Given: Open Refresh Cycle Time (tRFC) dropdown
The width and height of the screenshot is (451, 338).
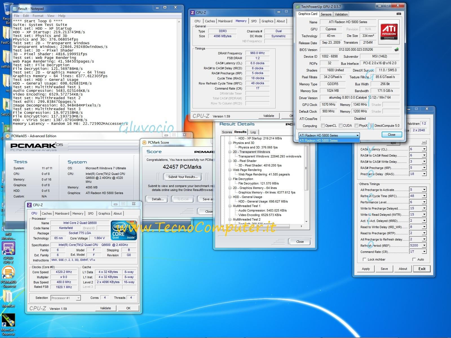Looking at the screenshot, I should pos(424,196).
